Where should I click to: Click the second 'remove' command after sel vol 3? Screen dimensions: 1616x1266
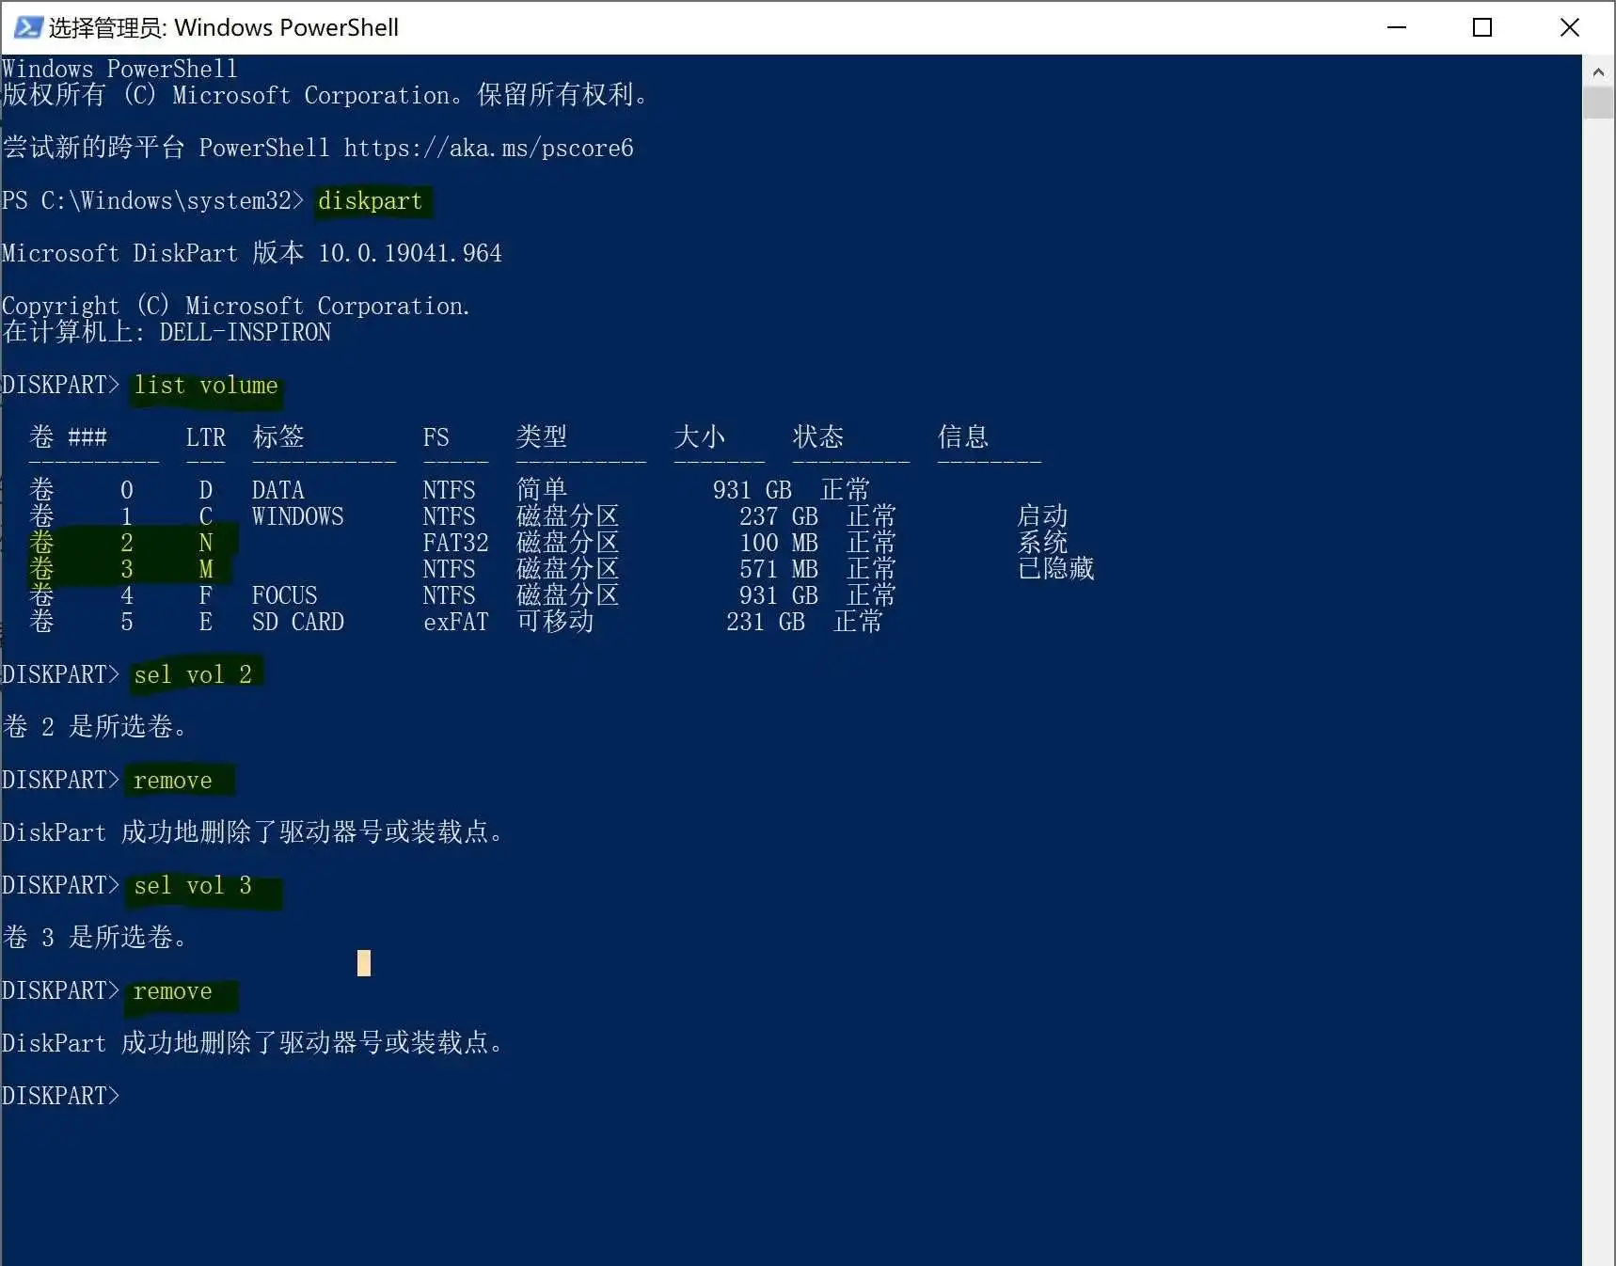(x=173, y=990)
